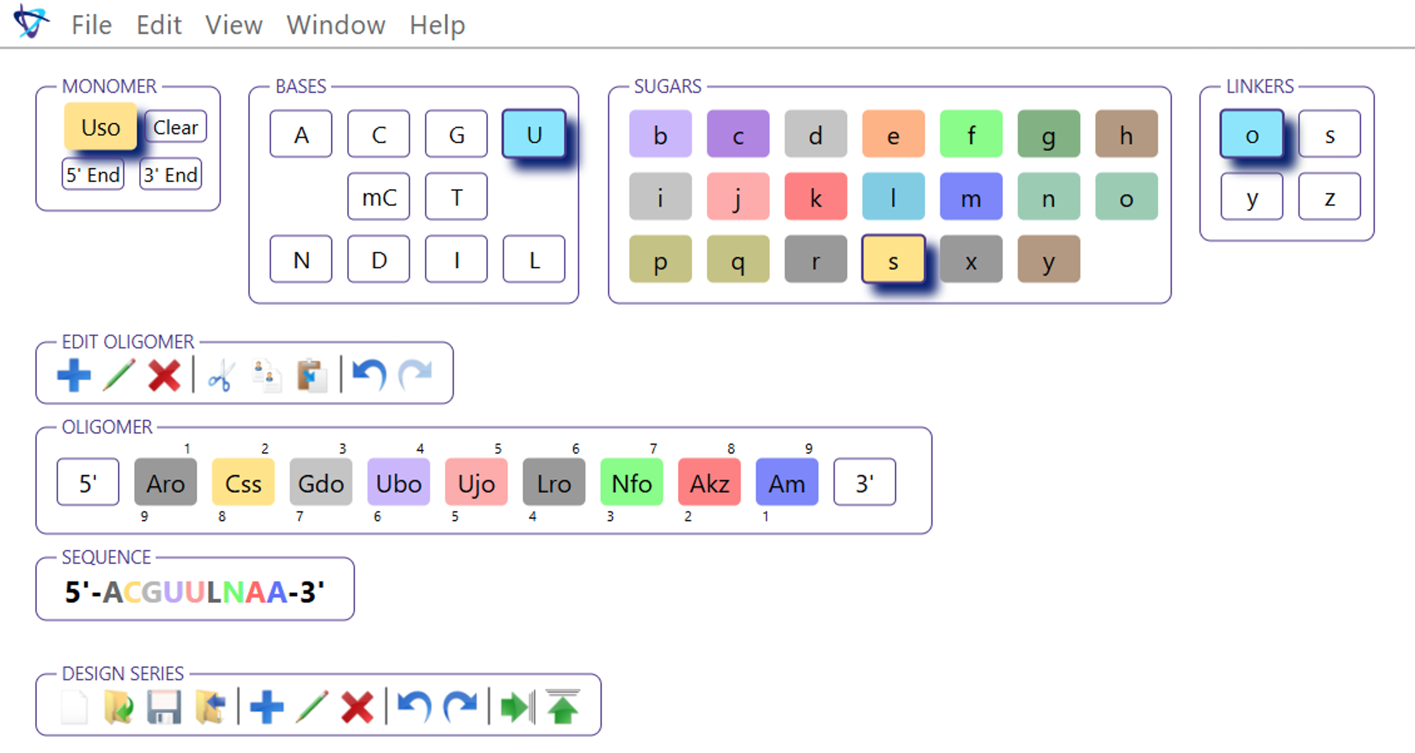Click the folder with green arrow icon
This screenshot has width=1415, height=753.
click(x=118, y=707)
